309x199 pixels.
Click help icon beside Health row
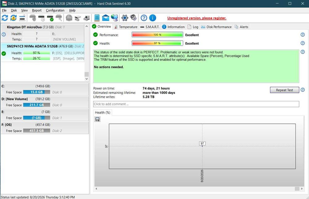(303, 43)
